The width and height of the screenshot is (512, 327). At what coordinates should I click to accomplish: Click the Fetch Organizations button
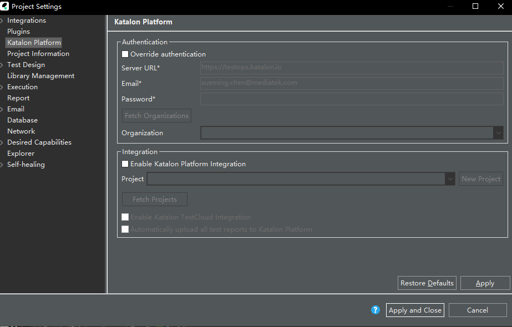tap(157, 115)
